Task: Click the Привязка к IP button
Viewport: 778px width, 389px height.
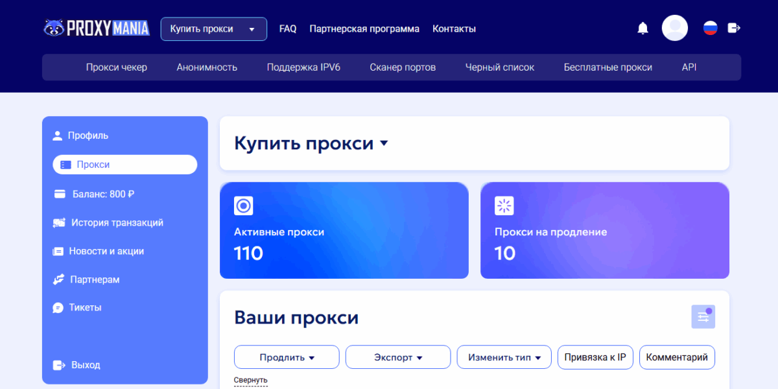Action: [595, 357]
